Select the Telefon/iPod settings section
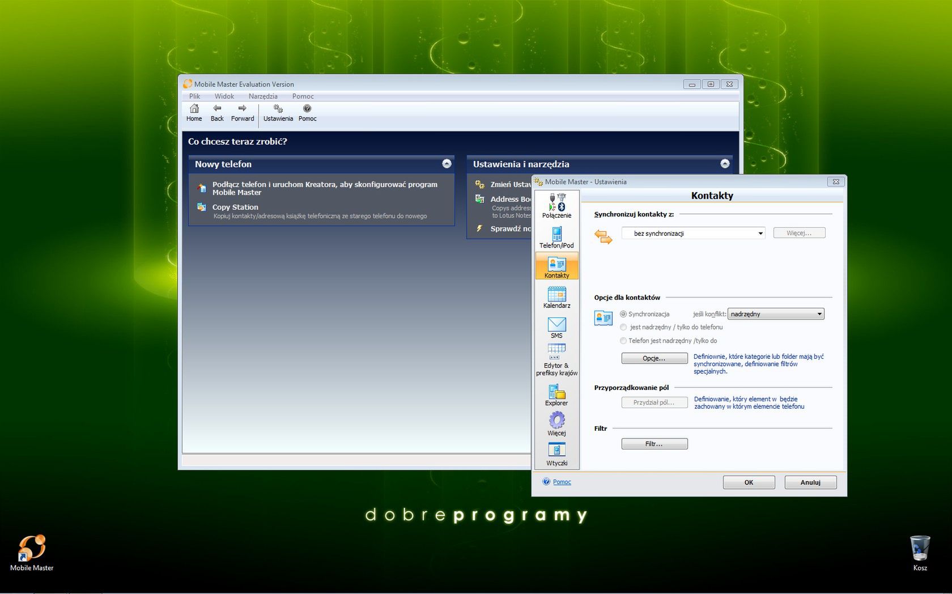The height and width of the screenshot is (594, 952). pos(556,237)
